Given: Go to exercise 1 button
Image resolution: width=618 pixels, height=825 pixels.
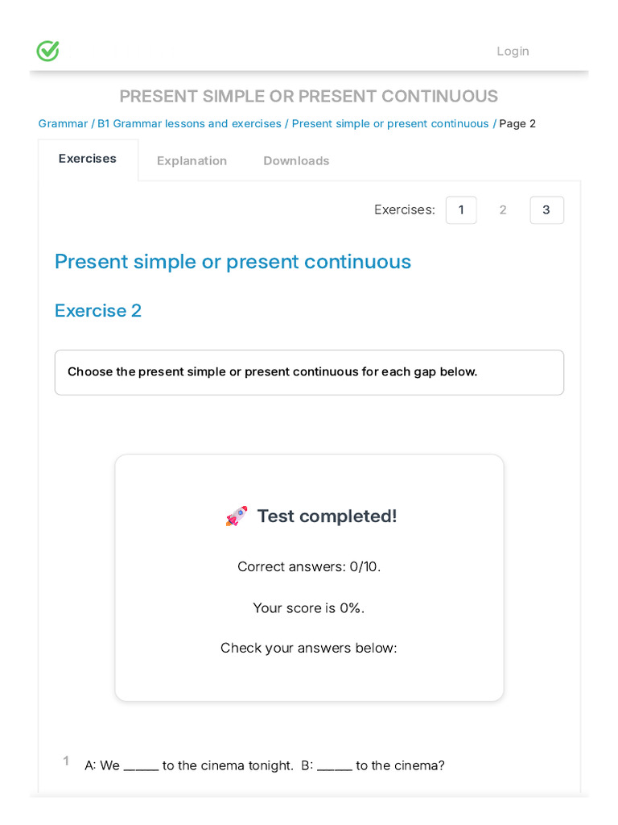Looking at the screenshot, I should (x=461, y=210).
